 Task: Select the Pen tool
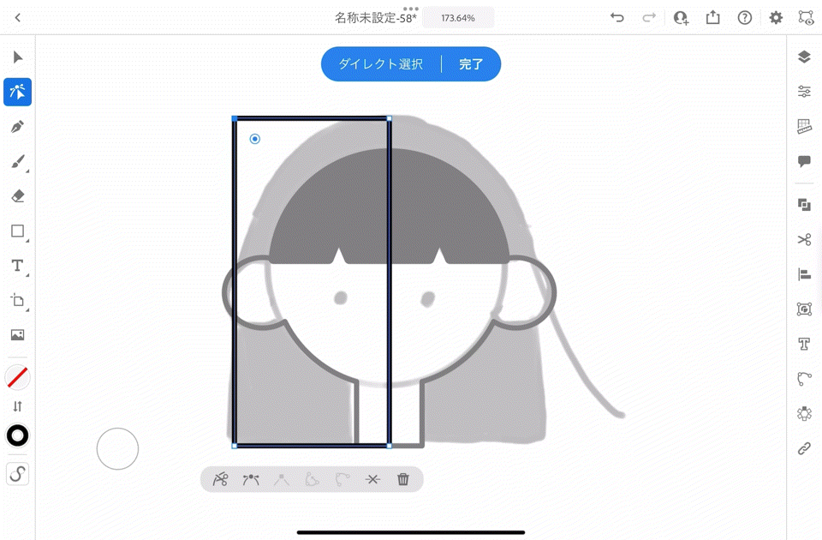point(17,127)
